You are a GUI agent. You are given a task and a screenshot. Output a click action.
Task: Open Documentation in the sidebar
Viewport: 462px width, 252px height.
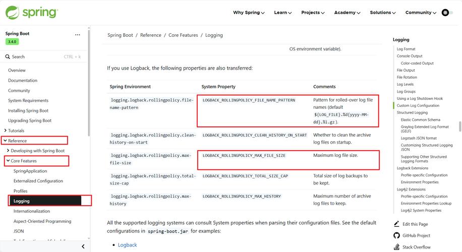23,80
